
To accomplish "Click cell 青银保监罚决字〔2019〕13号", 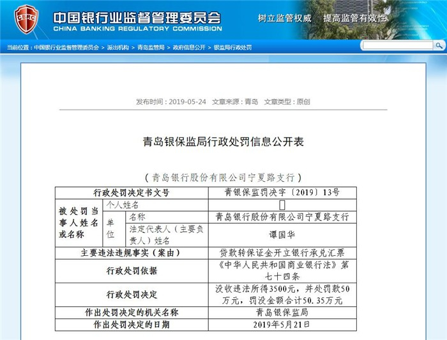I will tap(282, 193).
